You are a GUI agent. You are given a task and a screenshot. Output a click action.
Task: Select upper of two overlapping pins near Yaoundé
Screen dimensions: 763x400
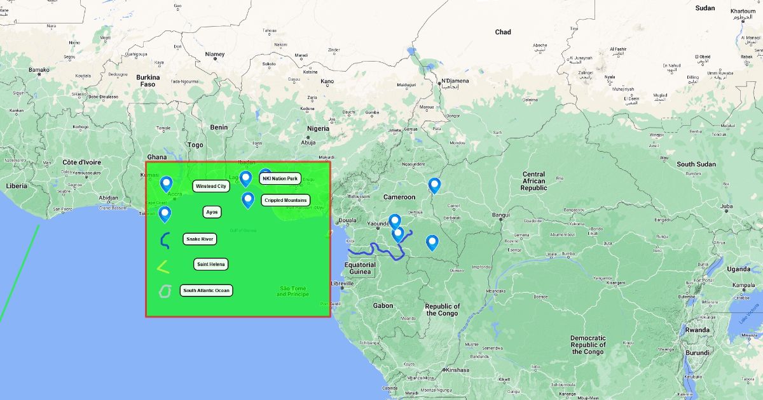[x=394, y=221]
